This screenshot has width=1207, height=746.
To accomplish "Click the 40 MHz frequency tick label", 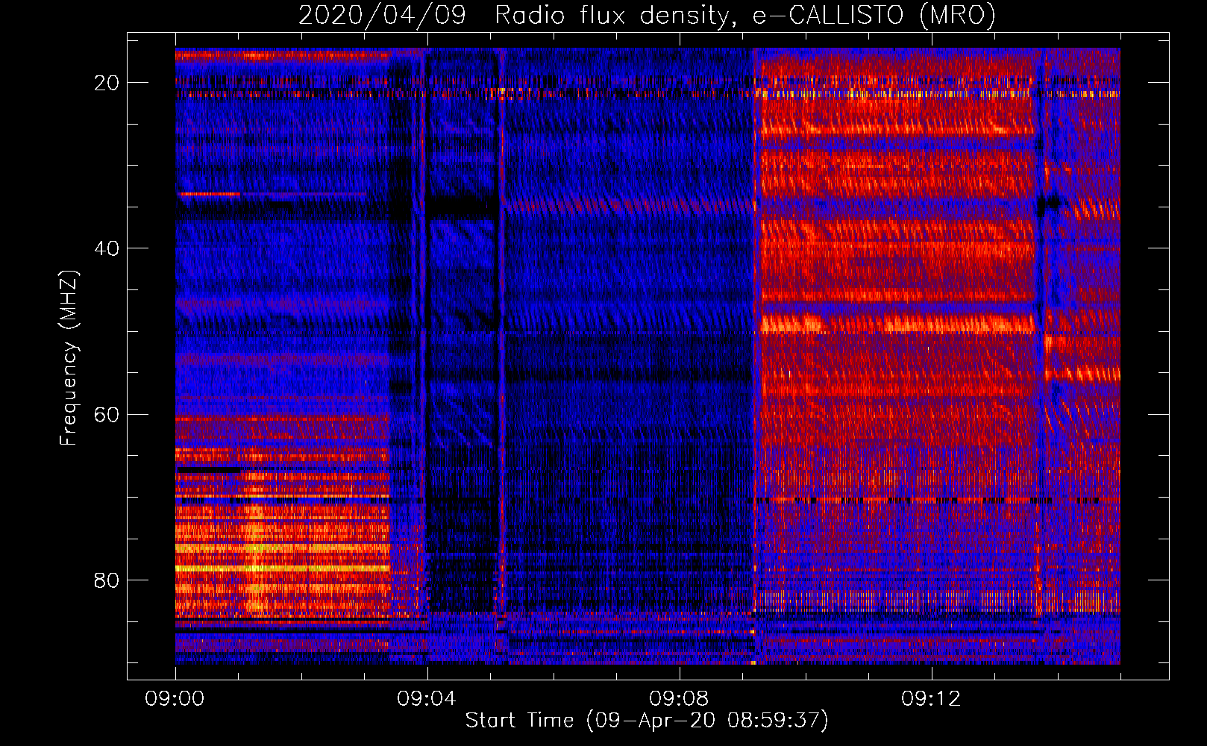I will pyautogui.click(x=107, y=248).
